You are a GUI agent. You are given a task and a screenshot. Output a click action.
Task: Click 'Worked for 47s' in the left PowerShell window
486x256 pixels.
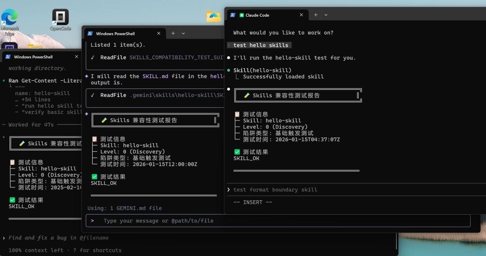[31, 124]
